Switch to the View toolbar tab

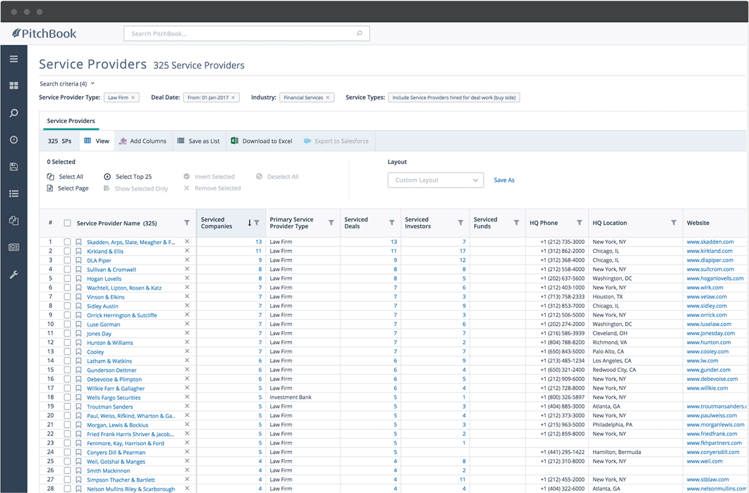[96, 141]
